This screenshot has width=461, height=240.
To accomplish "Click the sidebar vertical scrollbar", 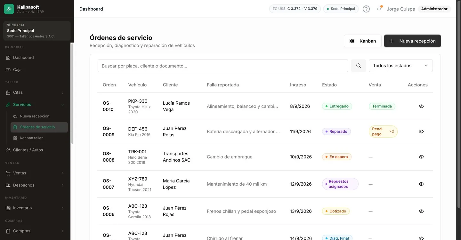I will [72, 93].
